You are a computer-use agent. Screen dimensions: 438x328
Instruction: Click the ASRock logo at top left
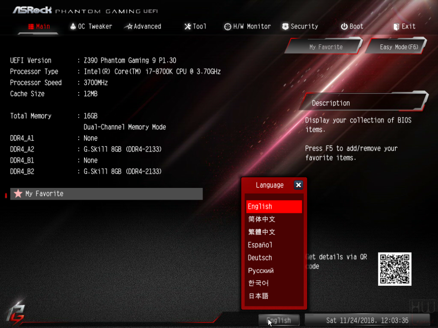point(32,10)
